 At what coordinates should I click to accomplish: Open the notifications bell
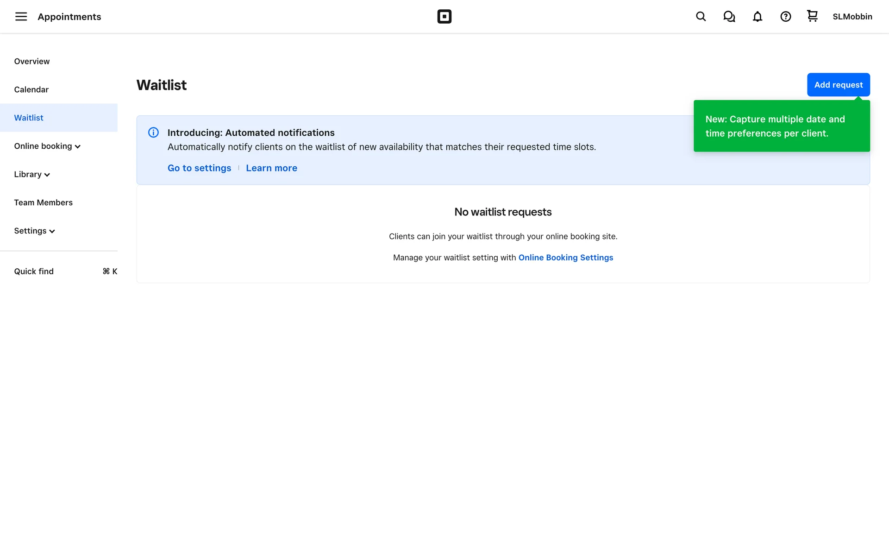[757, 17]
